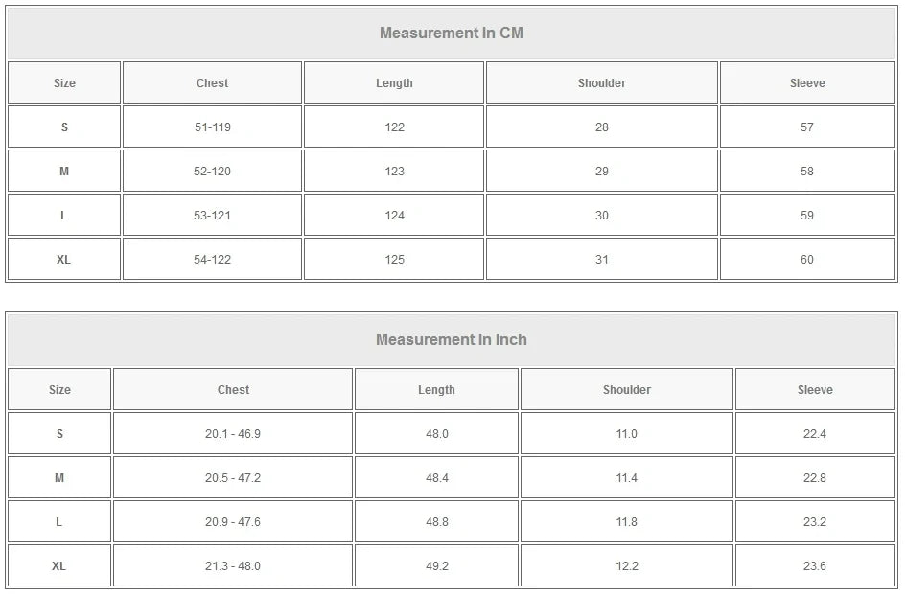This screenshot has height=598, width=906.
Task: Select size M row label in Inch table
Action: coord(59,478)
